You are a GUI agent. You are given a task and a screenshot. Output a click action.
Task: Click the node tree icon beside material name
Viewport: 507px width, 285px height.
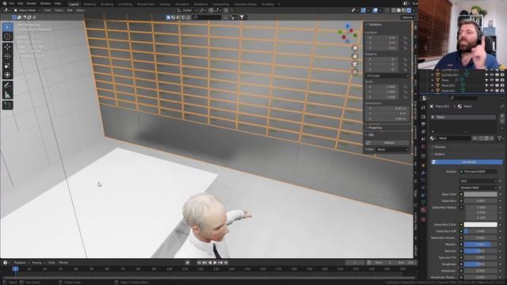501,139
